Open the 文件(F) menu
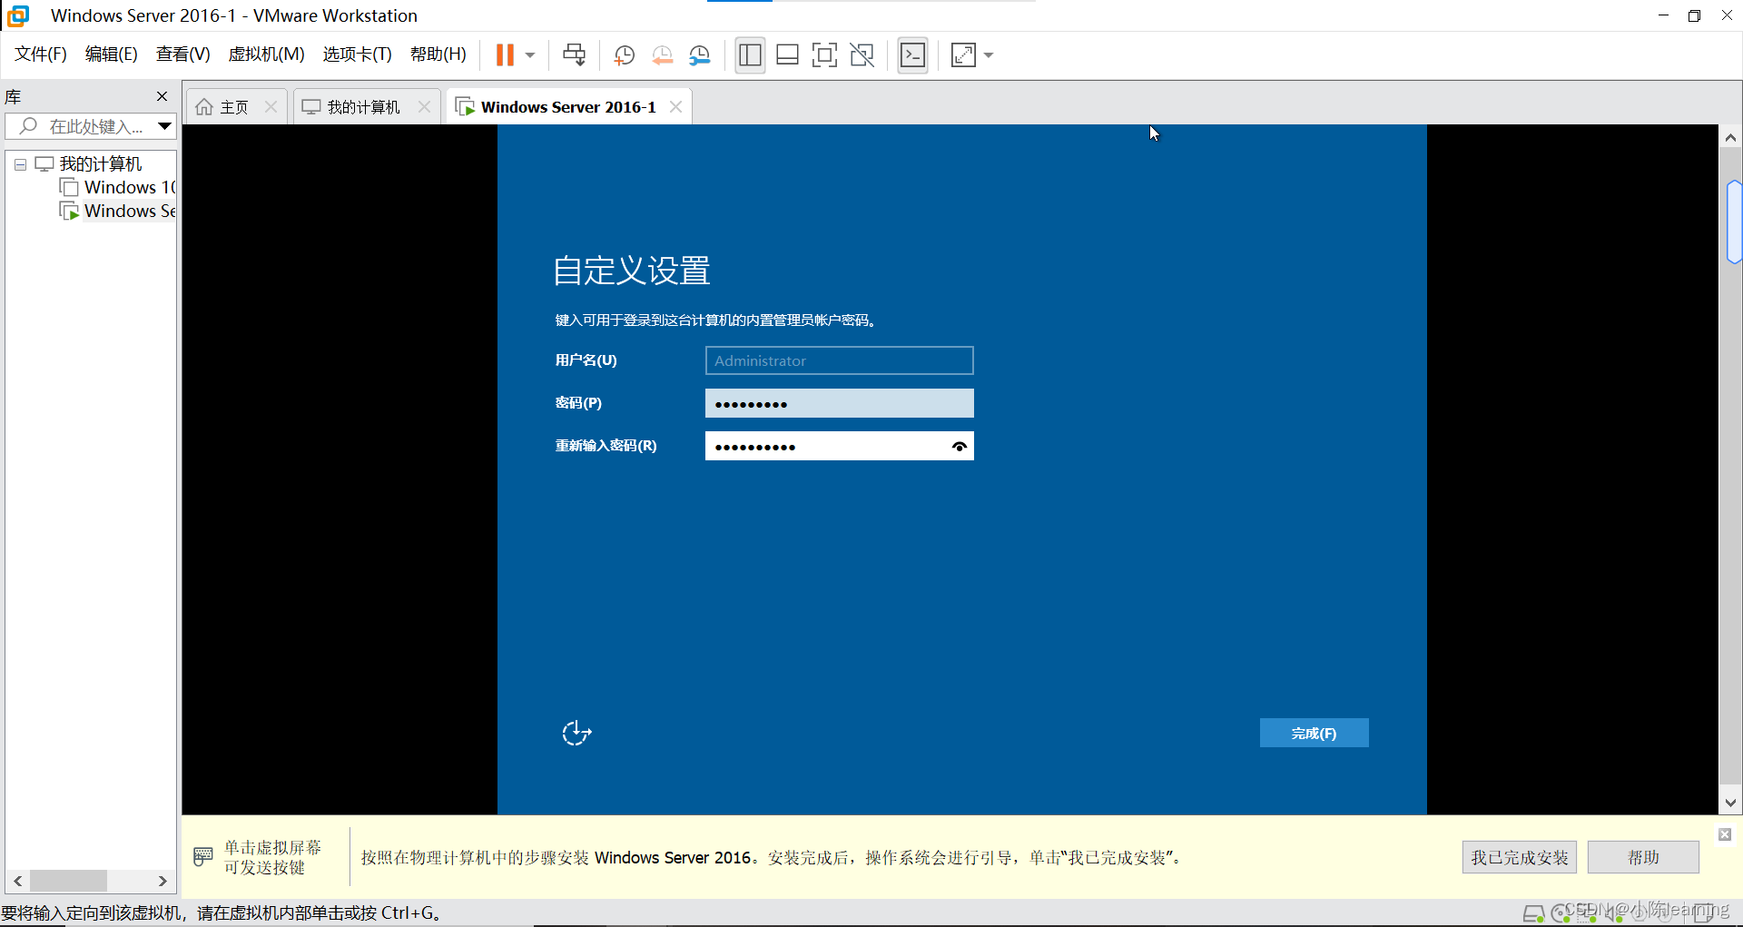 (x=41, y=54)
